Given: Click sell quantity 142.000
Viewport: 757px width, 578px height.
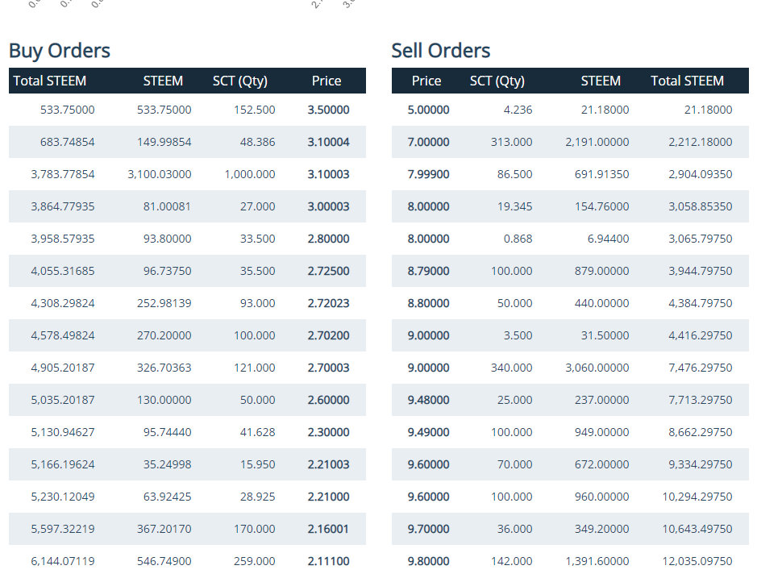Looking at the screenshot, I should coord(512,561).
